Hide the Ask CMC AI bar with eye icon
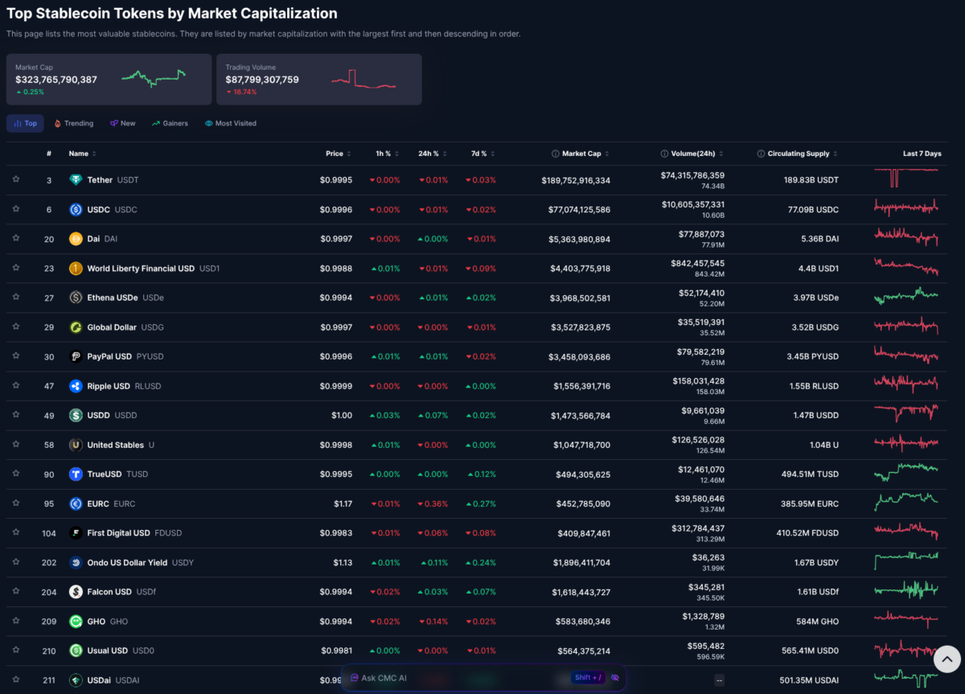Image resolution: width=965 pixels, height=694 pixels. pyautogui.click(x=615, y=678)
